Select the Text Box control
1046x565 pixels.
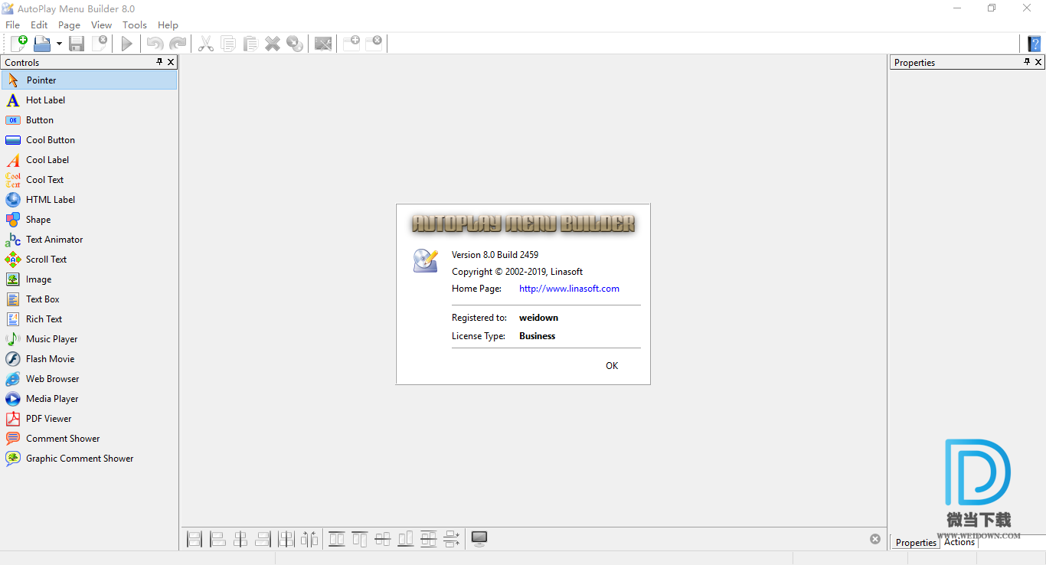(89, 299)
